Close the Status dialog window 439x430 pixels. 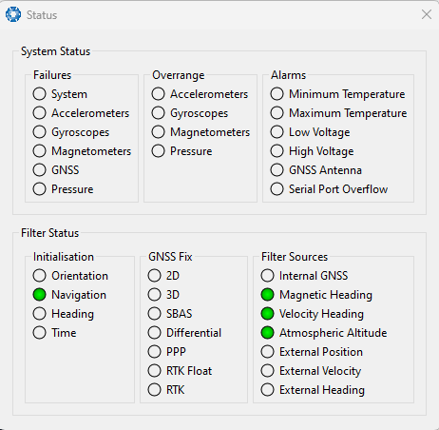[x=427, y=14]
